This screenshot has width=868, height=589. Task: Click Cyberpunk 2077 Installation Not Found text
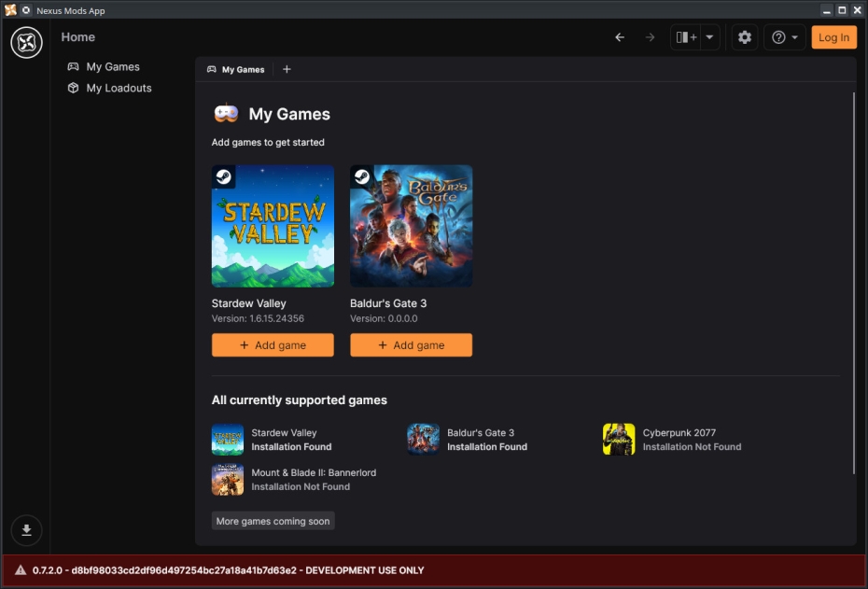(x=692, y=447)
